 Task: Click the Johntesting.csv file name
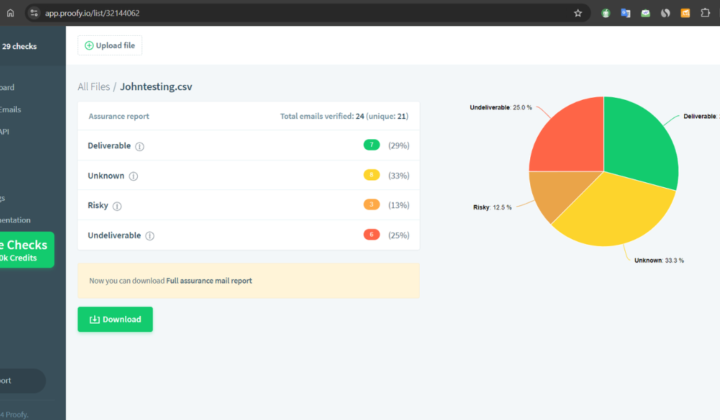(156, 87)
